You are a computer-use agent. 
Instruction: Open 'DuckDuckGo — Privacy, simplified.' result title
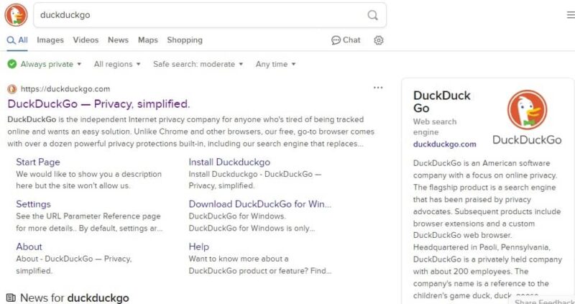(98, 104)
